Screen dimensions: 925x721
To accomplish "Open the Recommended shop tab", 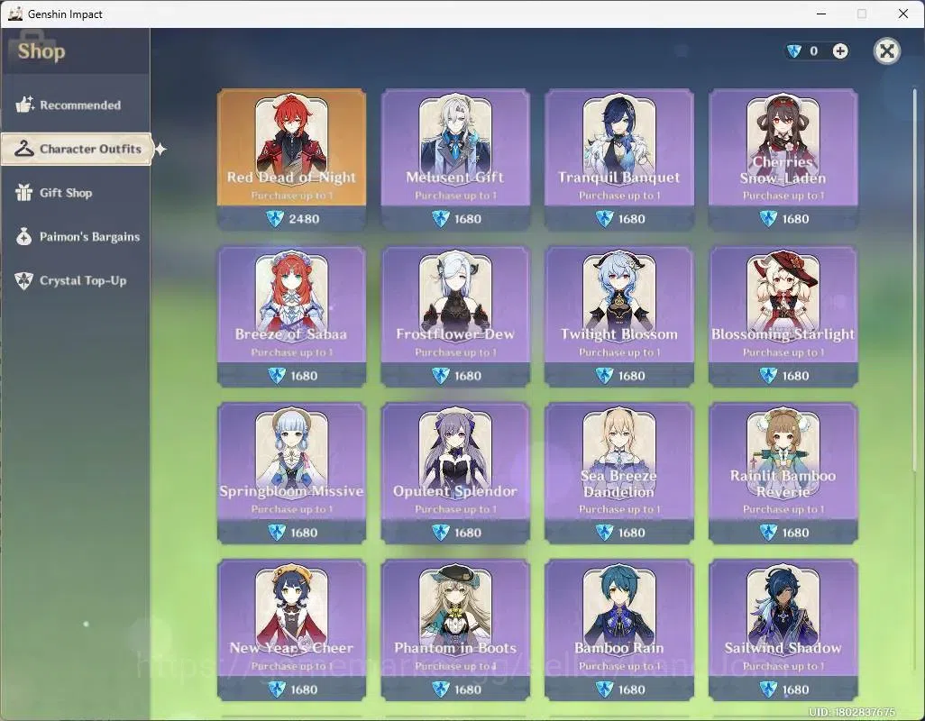I will (x=76, y=105).
